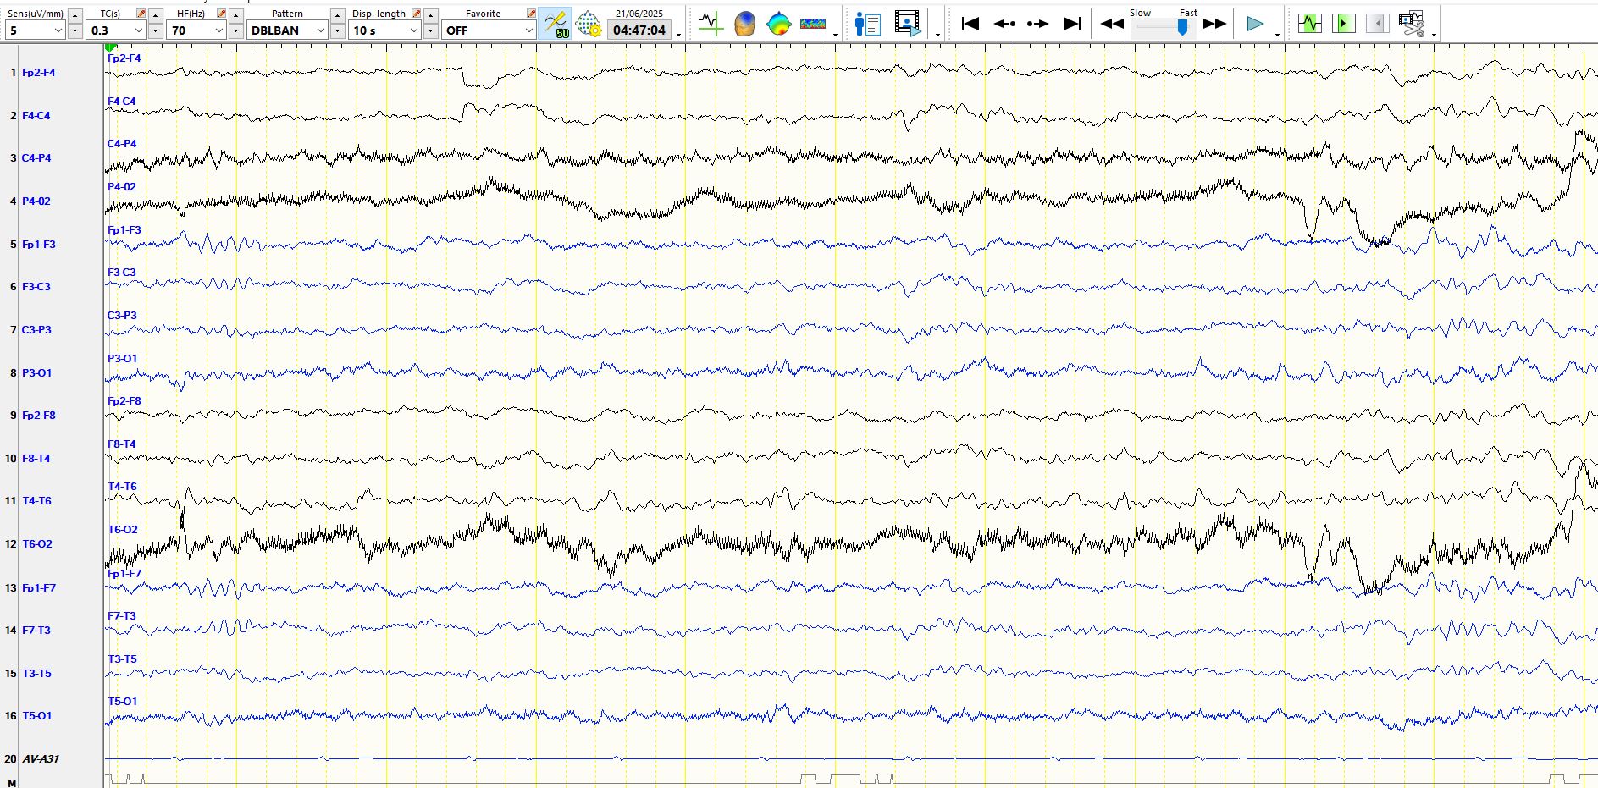Jump to the start of the recording
This screenshot has width=1598, height=788.
970,24
